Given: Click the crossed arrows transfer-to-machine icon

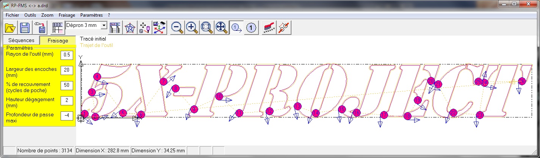Looking at the screenshot, I should click(x=160, y=28).
